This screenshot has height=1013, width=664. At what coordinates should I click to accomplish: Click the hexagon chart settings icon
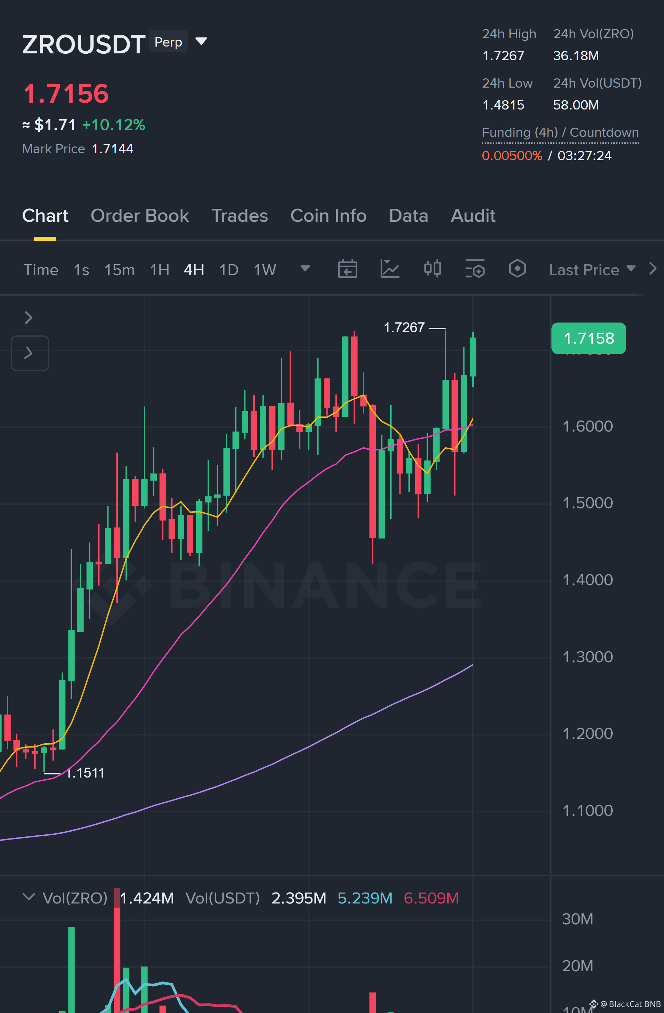tap(517, 269)
